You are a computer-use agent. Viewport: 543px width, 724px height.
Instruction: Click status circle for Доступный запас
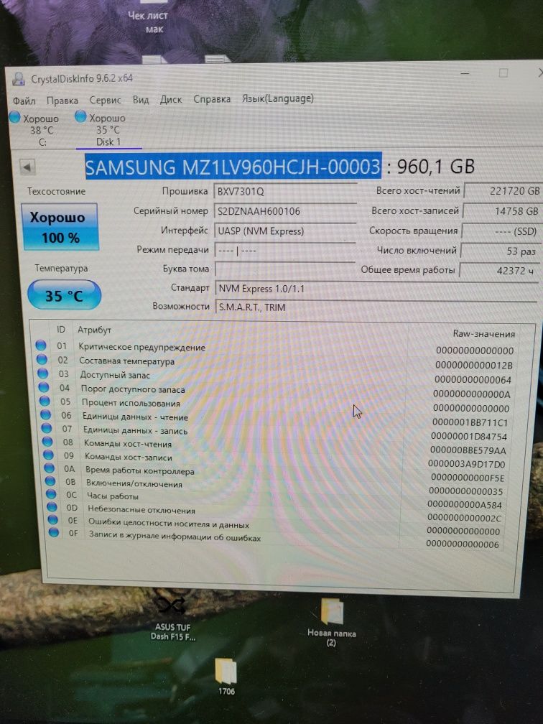click(x=43, y=373)
